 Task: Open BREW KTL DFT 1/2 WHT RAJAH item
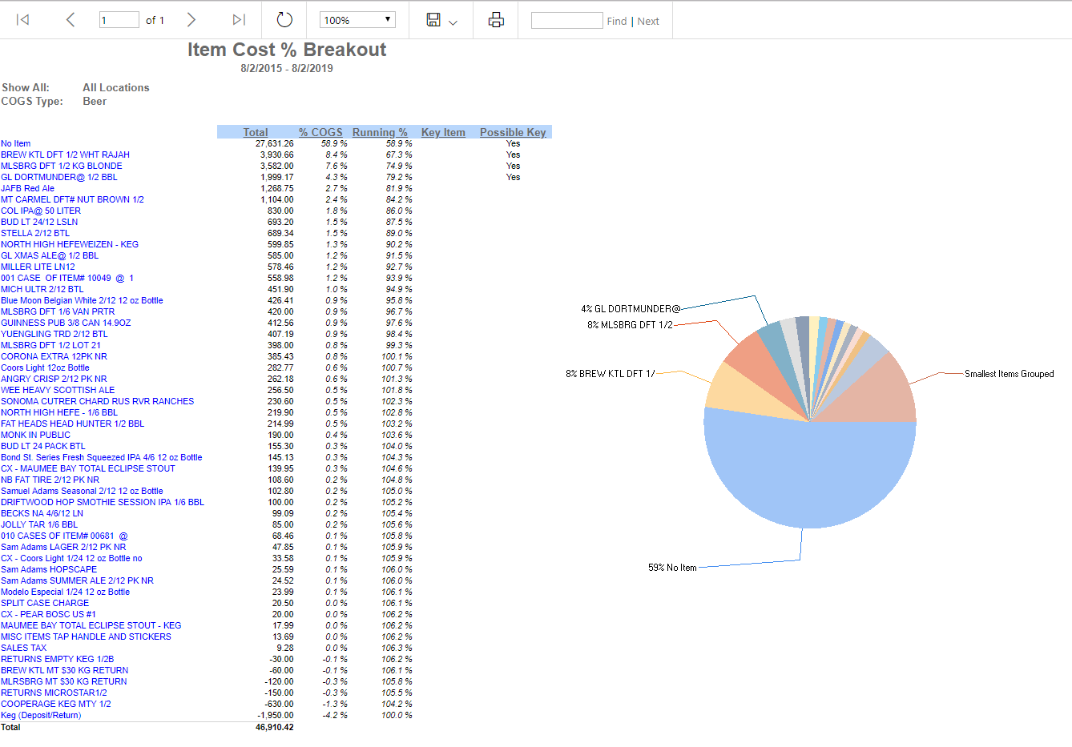point(65,155)
